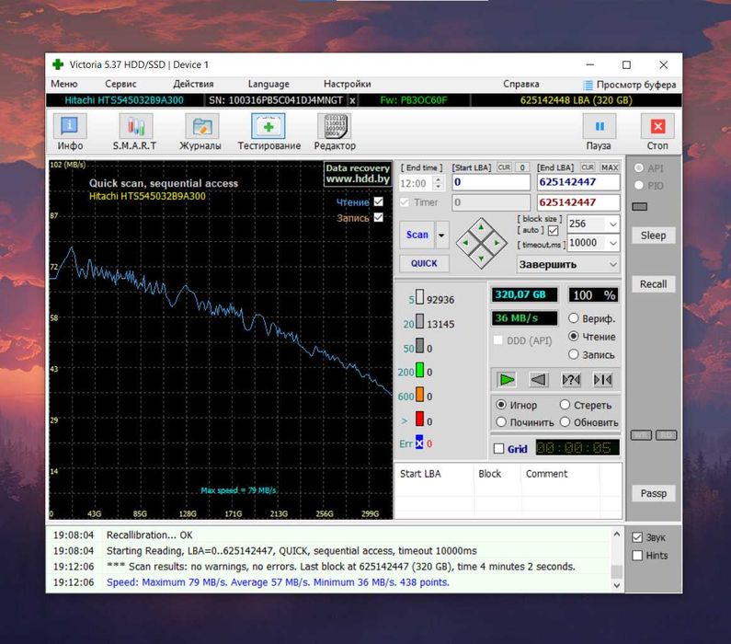
Task: Open the Настройки menu
Action: coord(347,84)
